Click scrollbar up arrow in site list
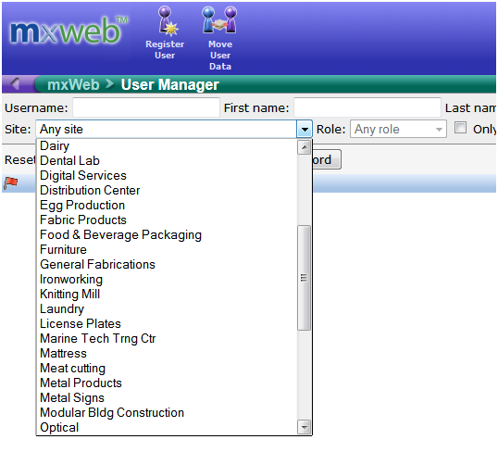The width and height of the screenshot is (498, 452). click(x=305, y=147)
